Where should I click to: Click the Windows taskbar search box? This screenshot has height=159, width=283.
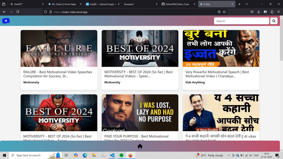(x=35, y=155)
